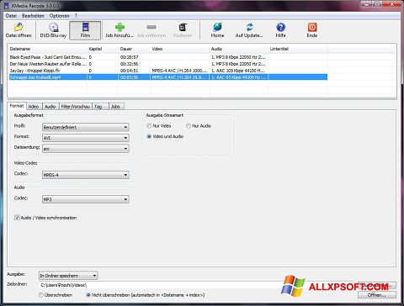Click MPEG-4 AVC / H.264 1000 video cell
Image resolution: width=404 pixels, height=306 pixels.
[179, 71]
